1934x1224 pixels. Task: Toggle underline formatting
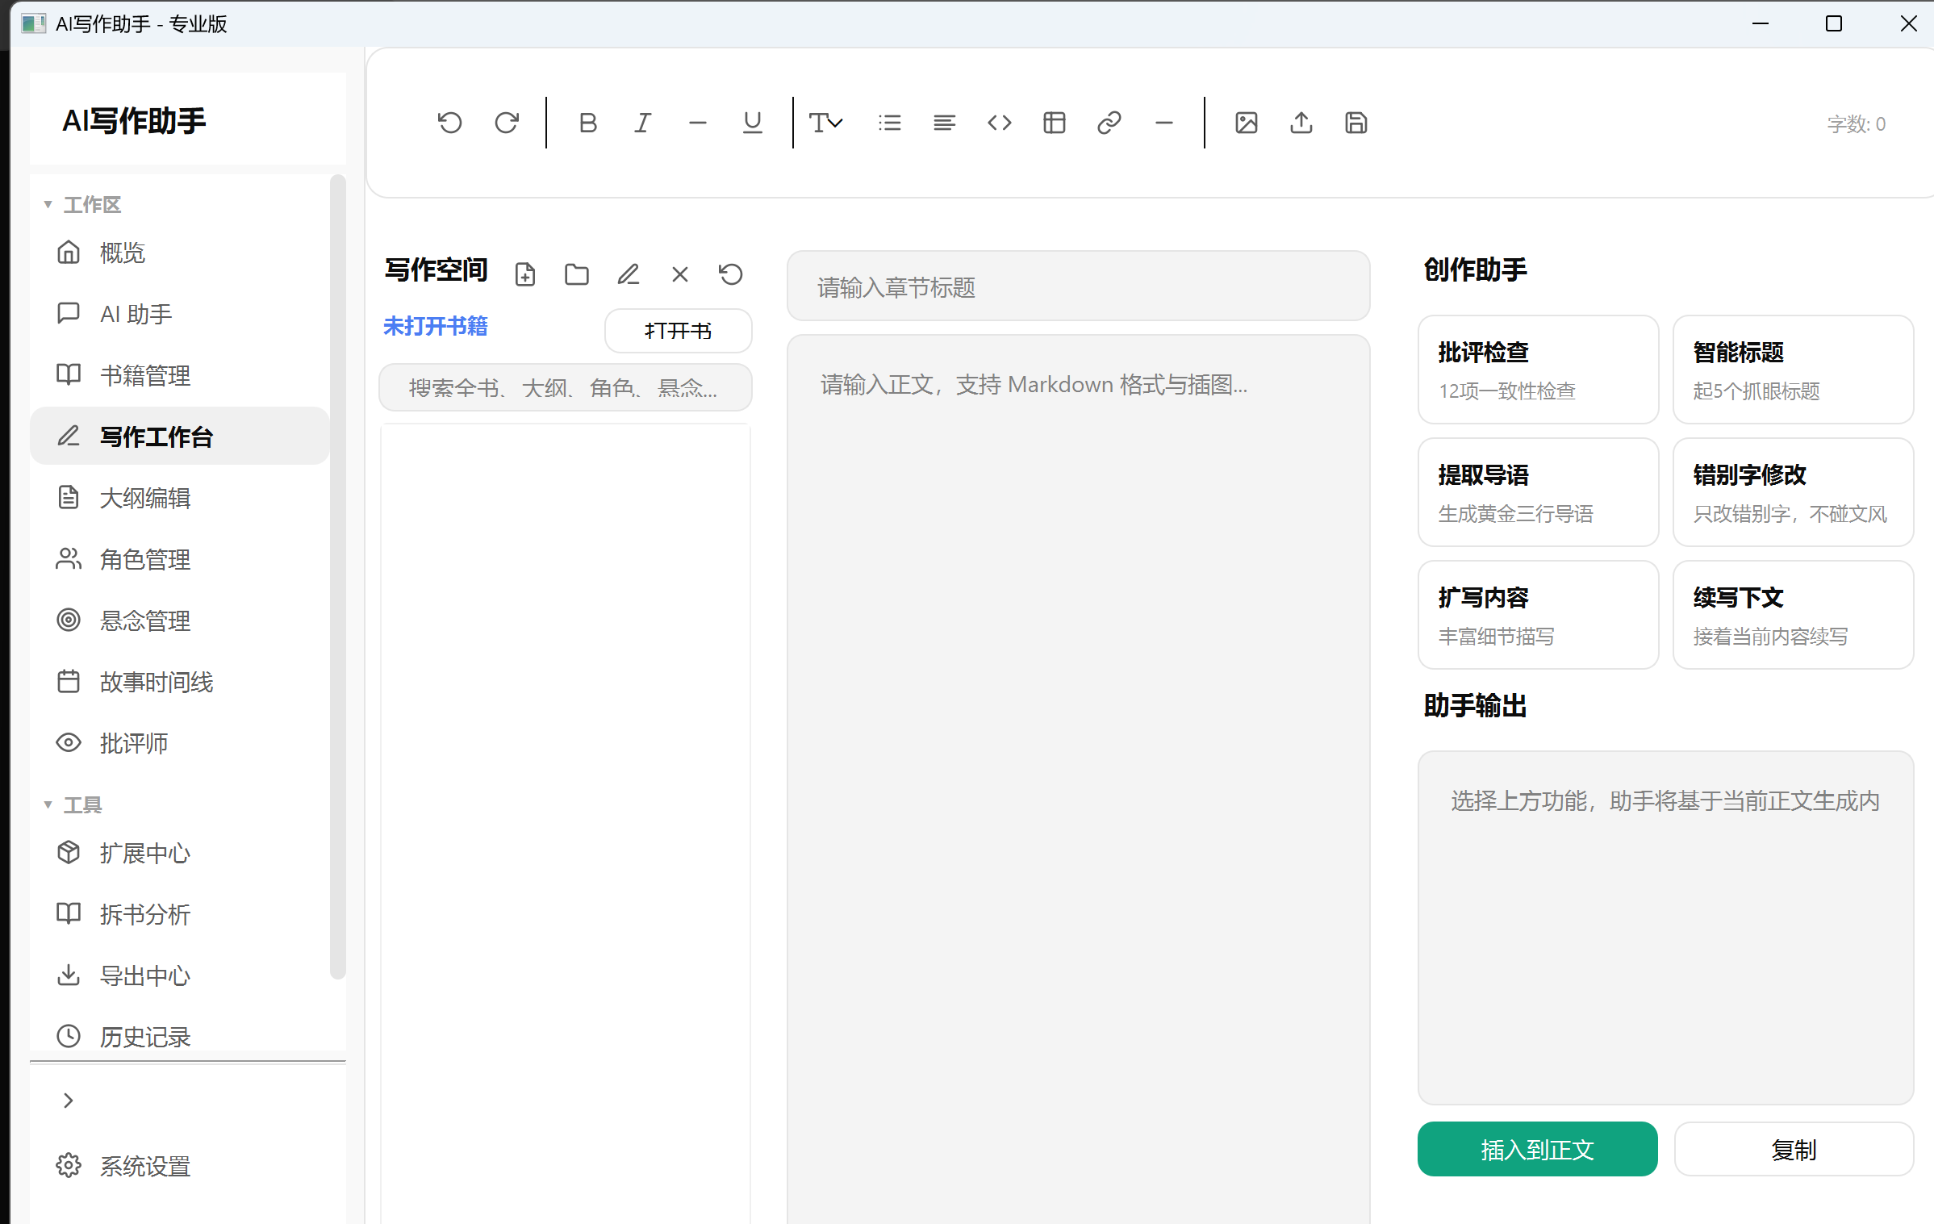752,123
